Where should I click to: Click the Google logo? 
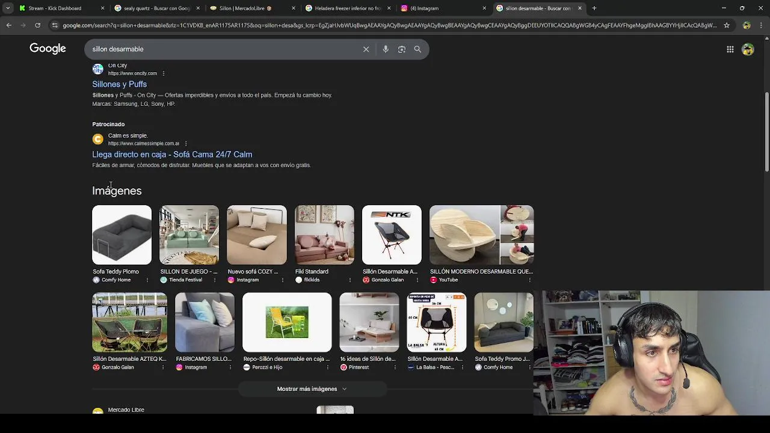point(48,49)
